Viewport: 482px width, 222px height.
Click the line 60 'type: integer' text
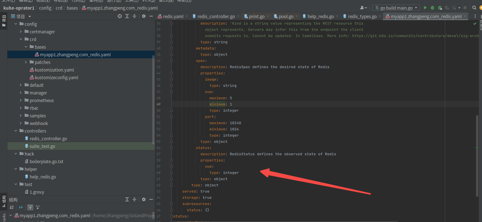(x=224, y=173)
